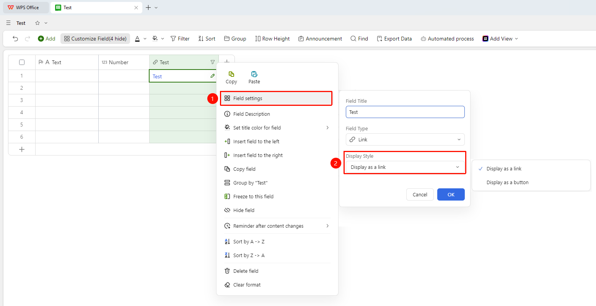This screenshot has width=596, height=306.
Task: Click Customize Field(4 hide) button
Action: tap(95, 39)
